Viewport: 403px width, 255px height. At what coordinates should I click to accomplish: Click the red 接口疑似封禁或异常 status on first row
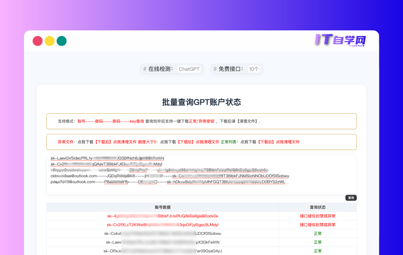318,216
